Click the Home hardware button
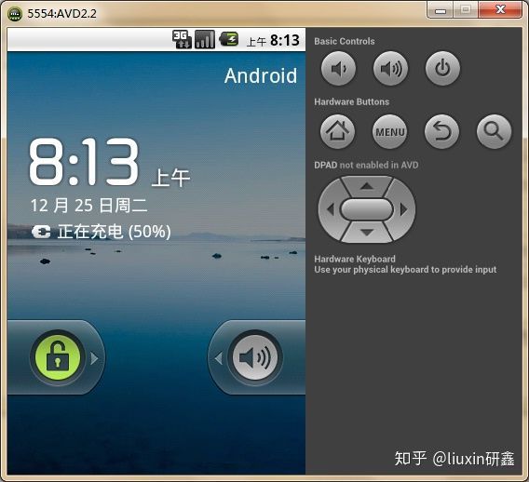The height and width of the screenshot is (482, 529). click(x=338, y=131)
